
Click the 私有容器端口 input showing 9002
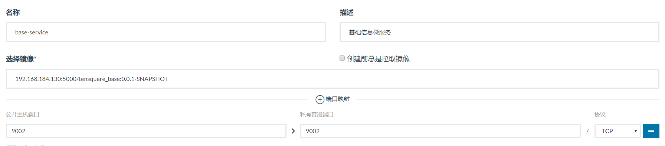point(440,131)
